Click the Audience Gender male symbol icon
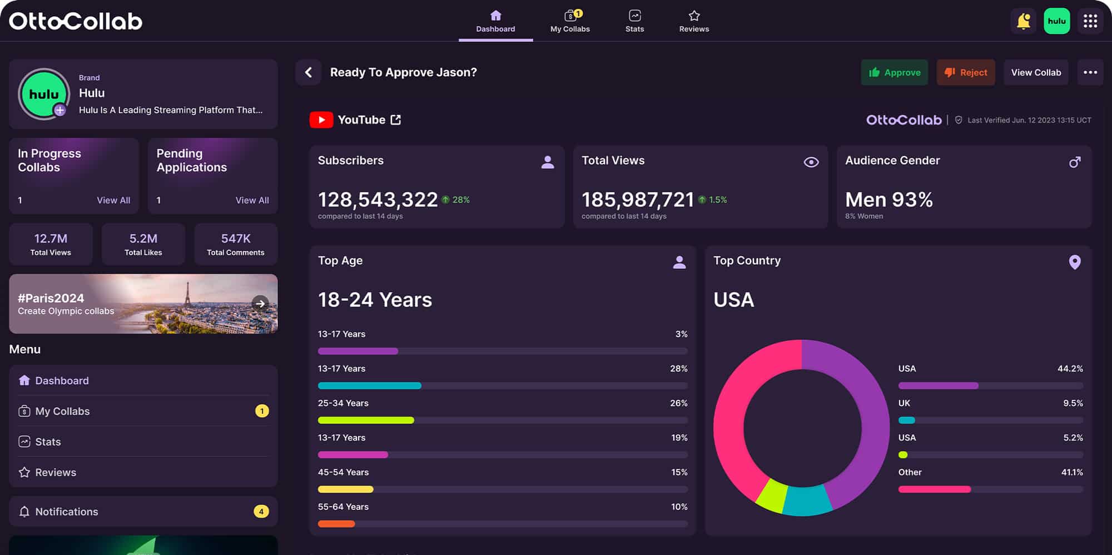 (x=1075, y=162)
